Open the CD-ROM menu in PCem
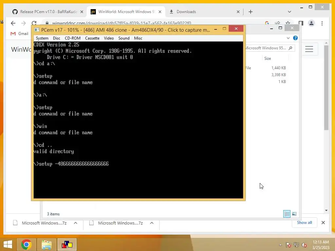The image size is (335, 251). (x=73, y=38)
